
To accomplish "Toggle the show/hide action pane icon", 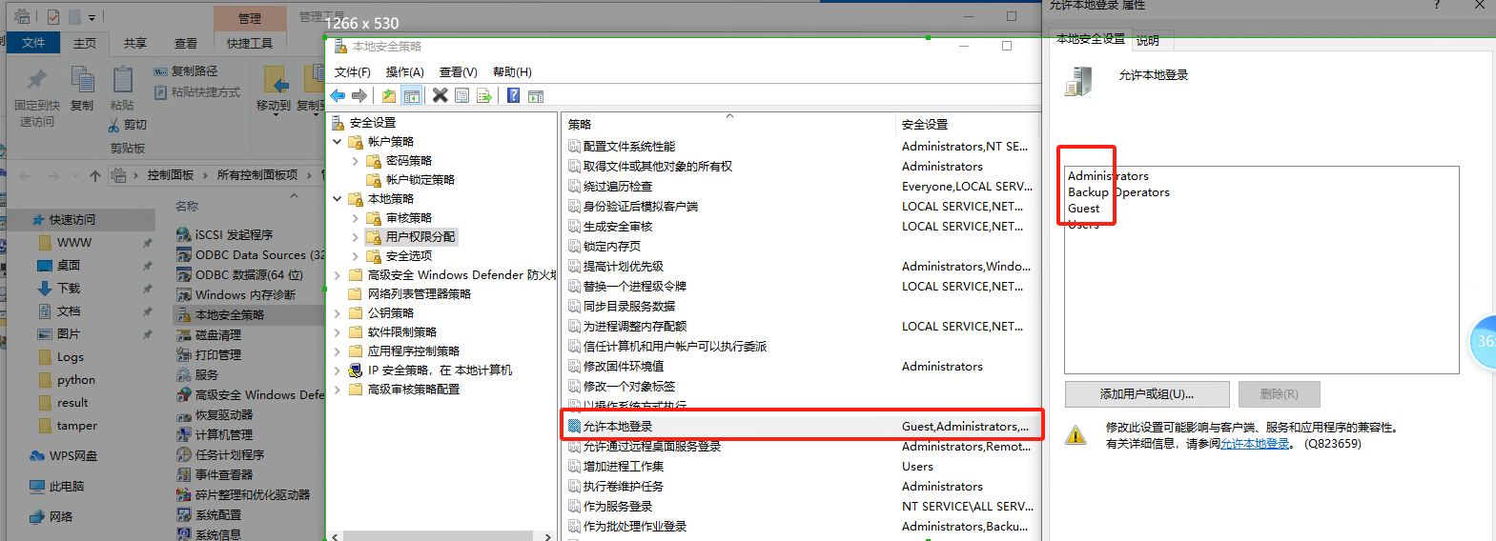I will point(536,95).
